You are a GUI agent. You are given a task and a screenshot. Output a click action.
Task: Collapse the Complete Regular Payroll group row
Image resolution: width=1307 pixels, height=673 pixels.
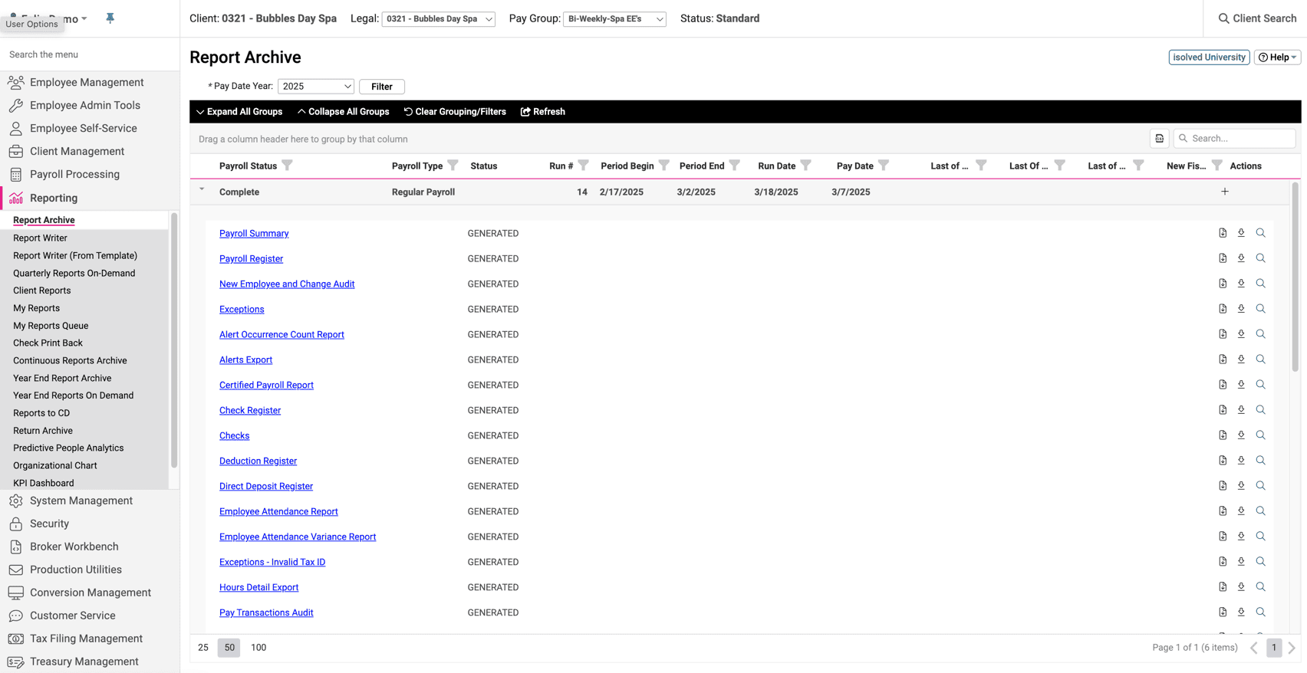(202, 189)
